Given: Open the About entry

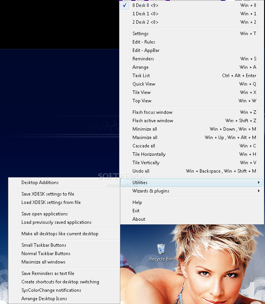Looking at the screenshot, I should pos(191,219).
